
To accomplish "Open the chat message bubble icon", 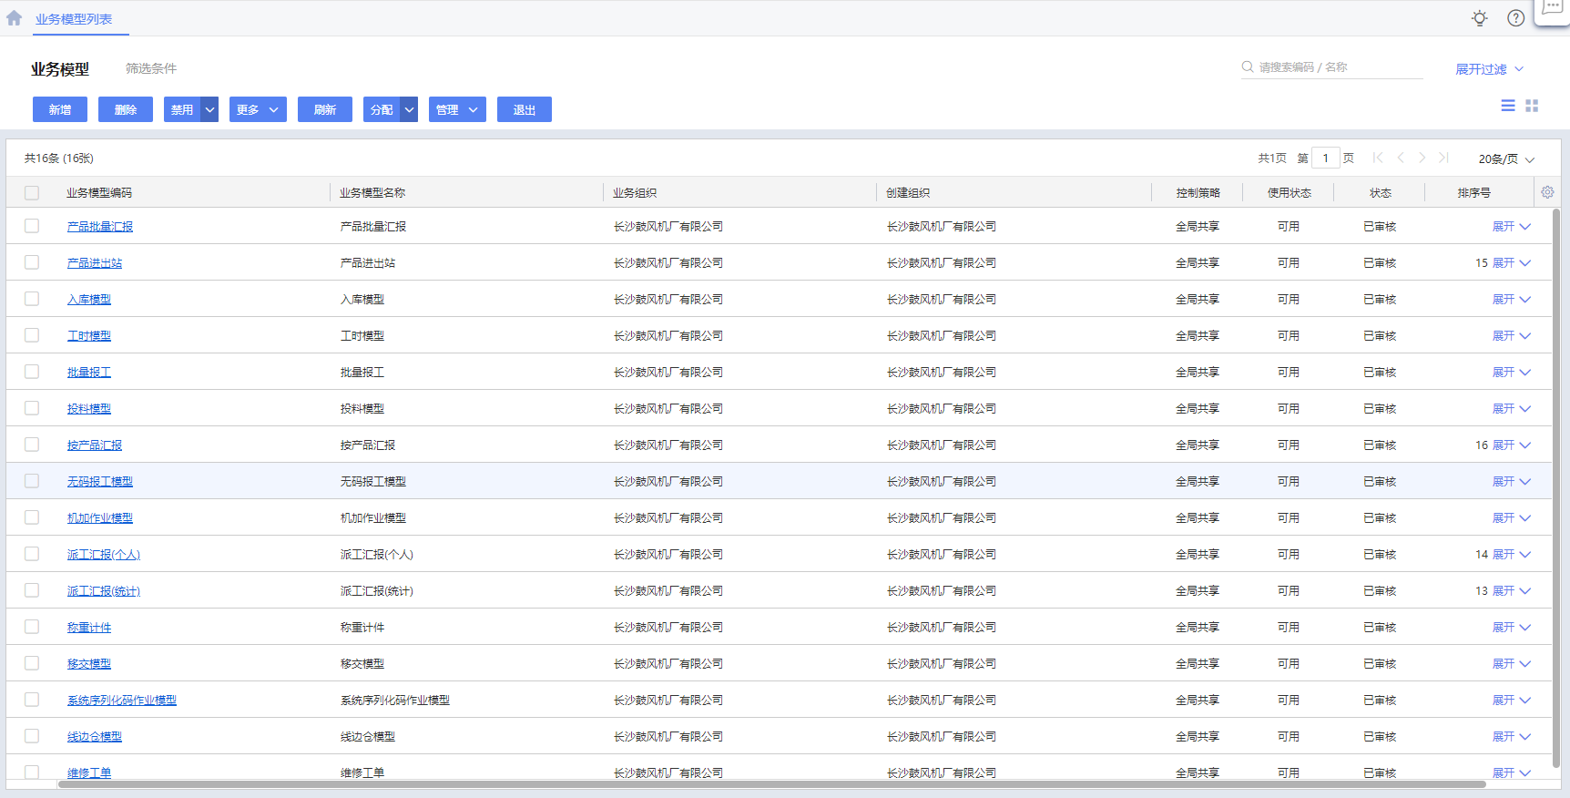I will click(x=1553, y=8).
